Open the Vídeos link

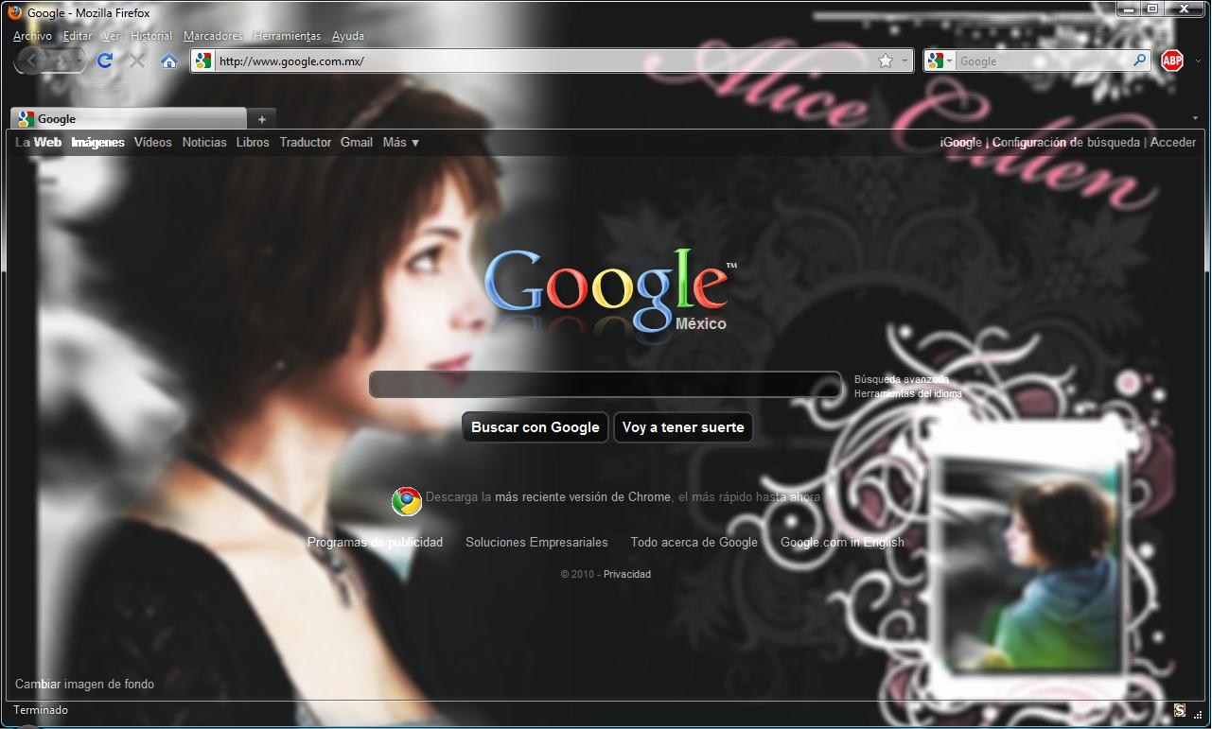tap(153, 143)
